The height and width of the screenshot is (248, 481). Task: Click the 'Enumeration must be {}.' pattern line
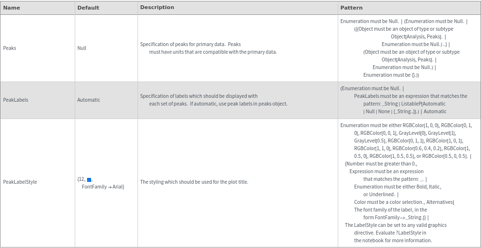click(391, 75)
